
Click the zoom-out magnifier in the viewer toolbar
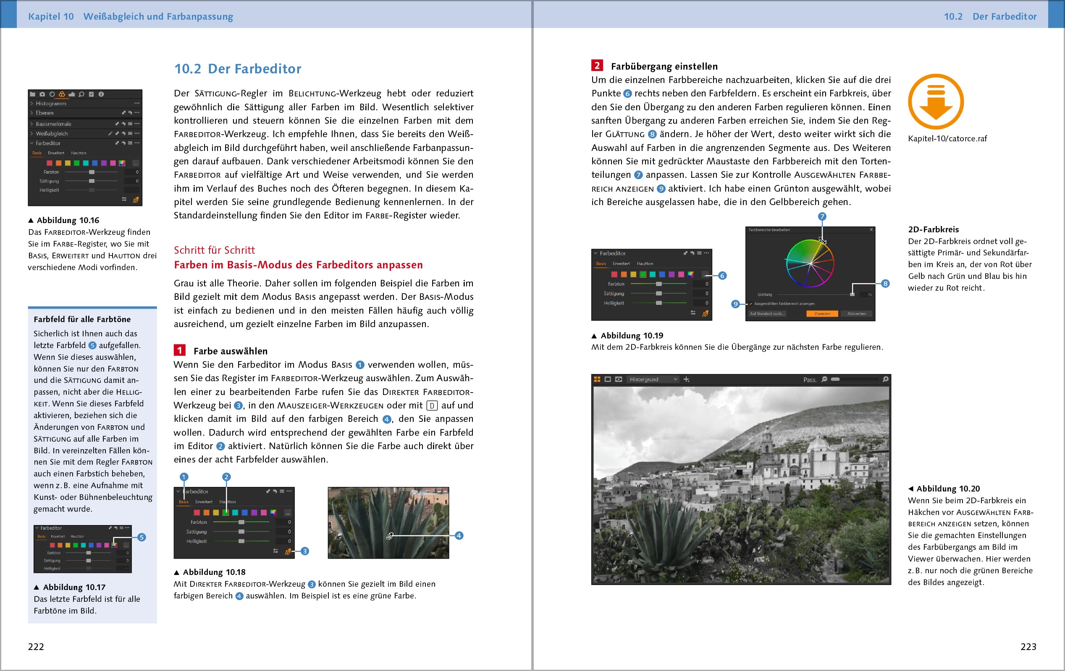(824, 380)
